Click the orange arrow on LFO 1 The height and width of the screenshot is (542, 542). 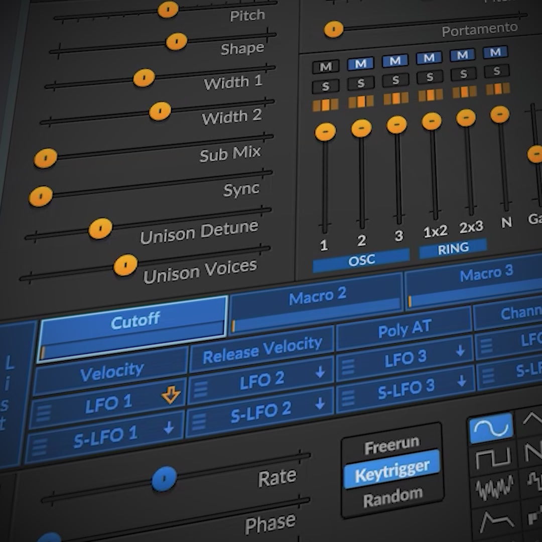[171, 396]
